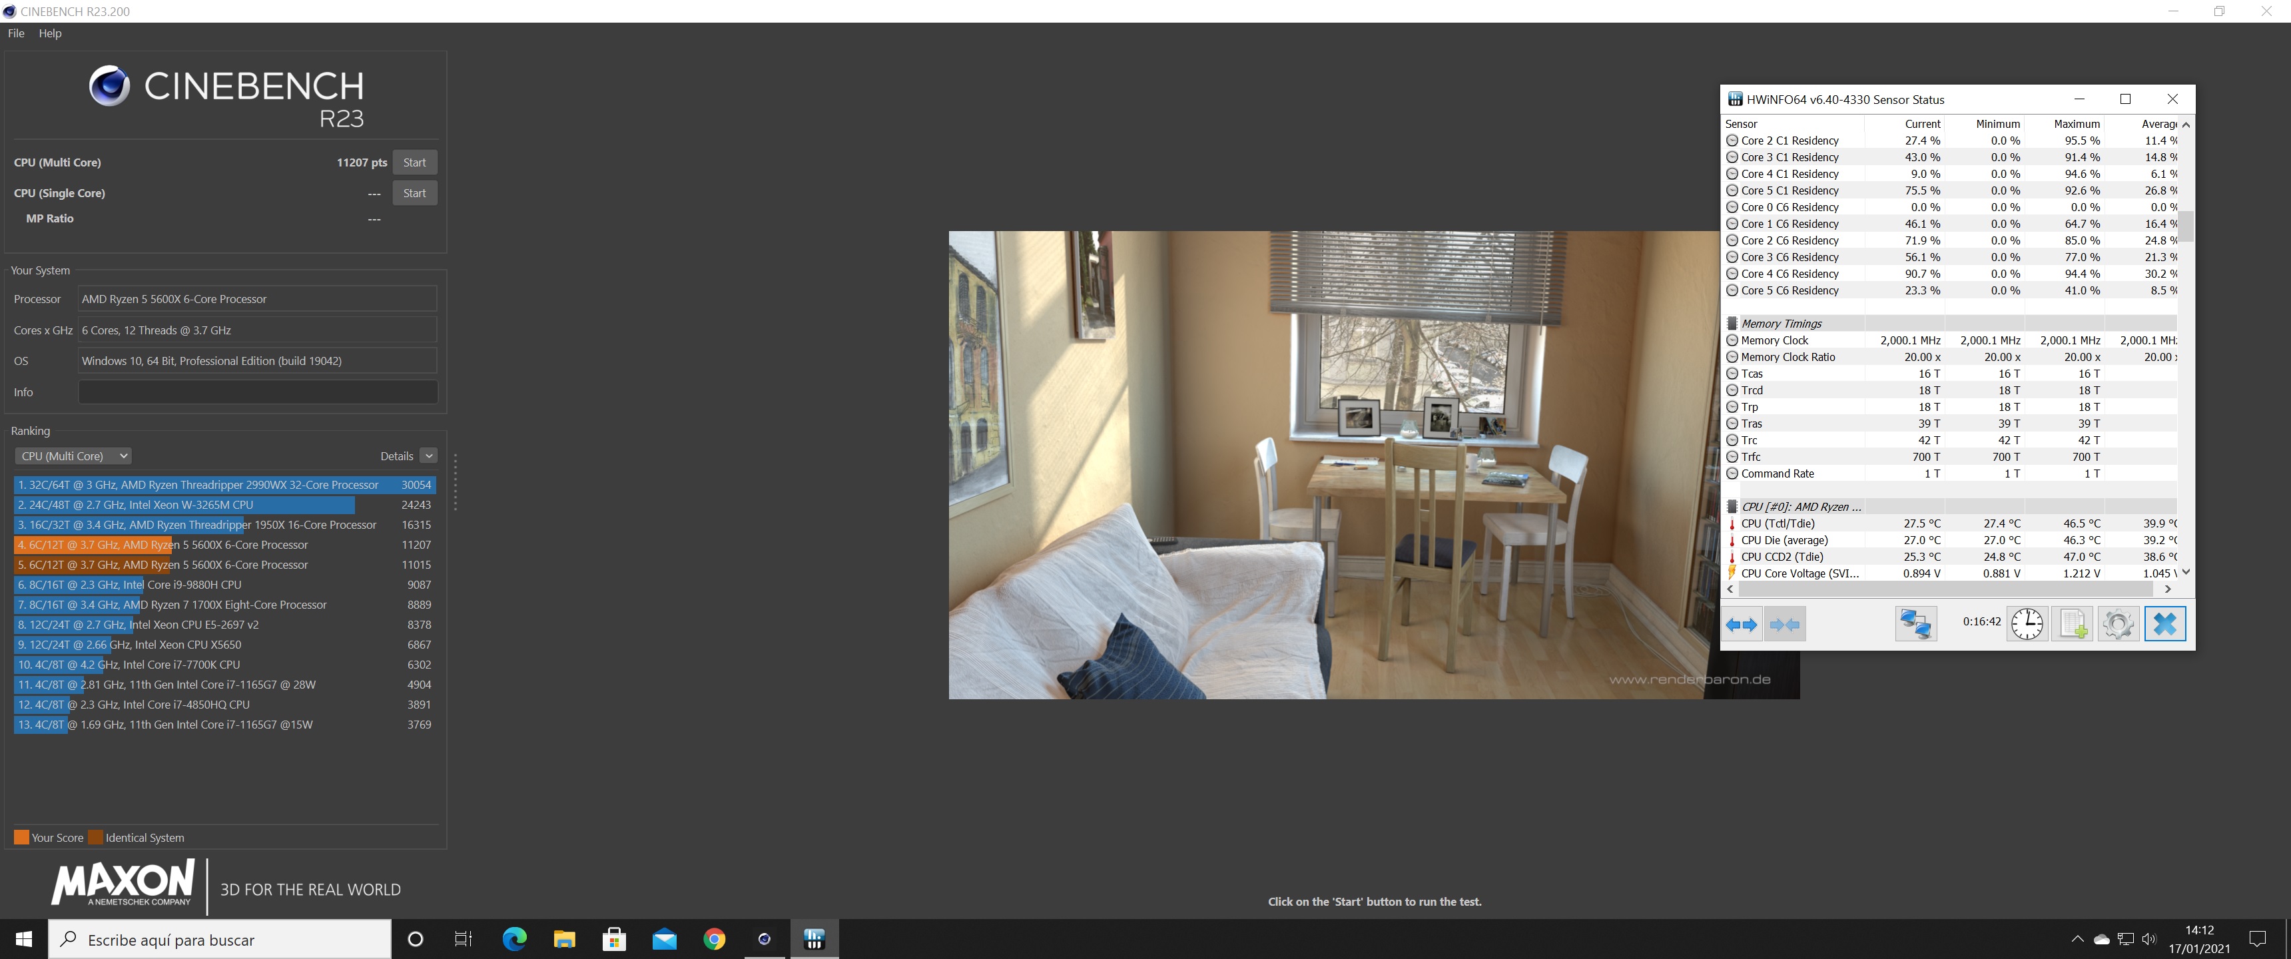This screenshot has width=2291, height=959.
Task: Reset HWiNFO clock timer icon
Action: click(2027, 623)
